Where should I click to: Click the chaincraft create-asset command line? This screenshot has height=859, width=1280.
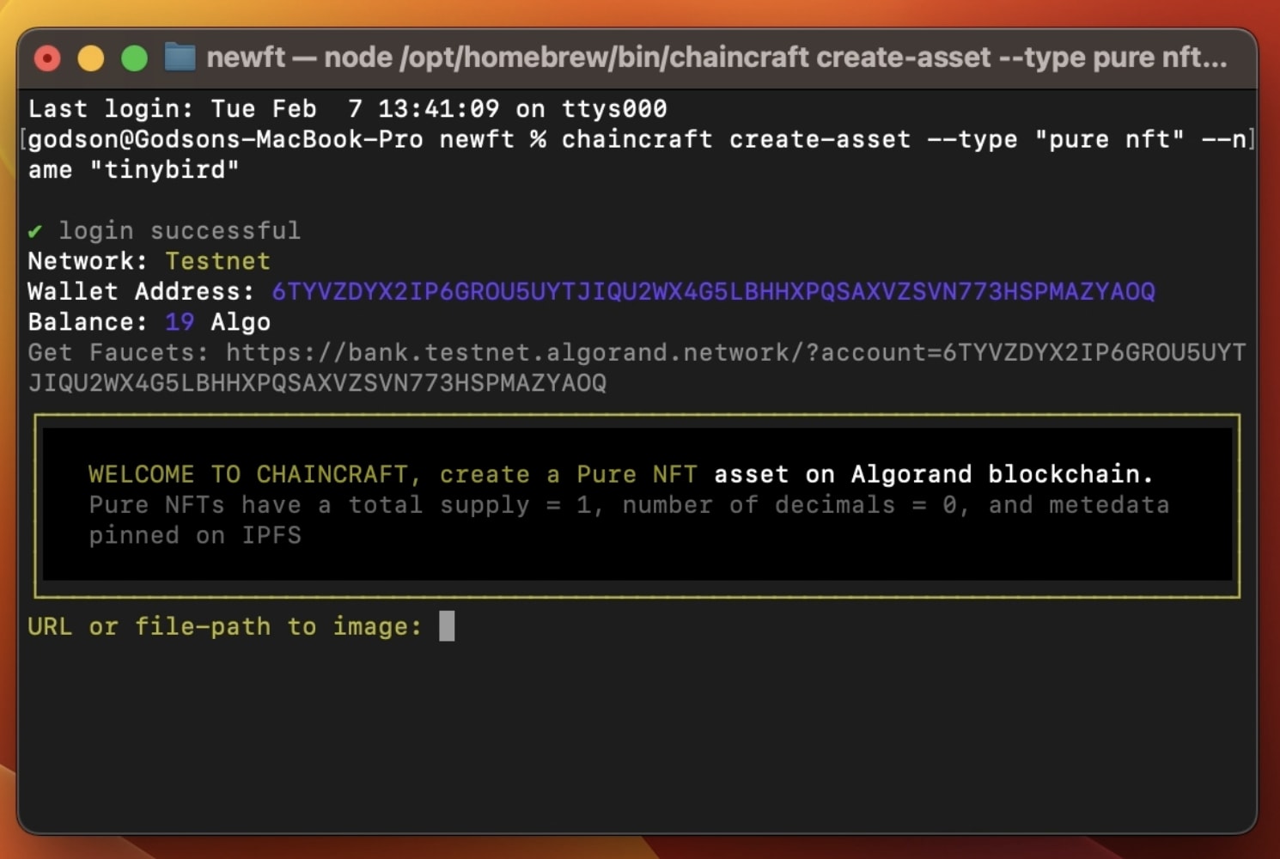pyautogui.click(x=637, y=139)
